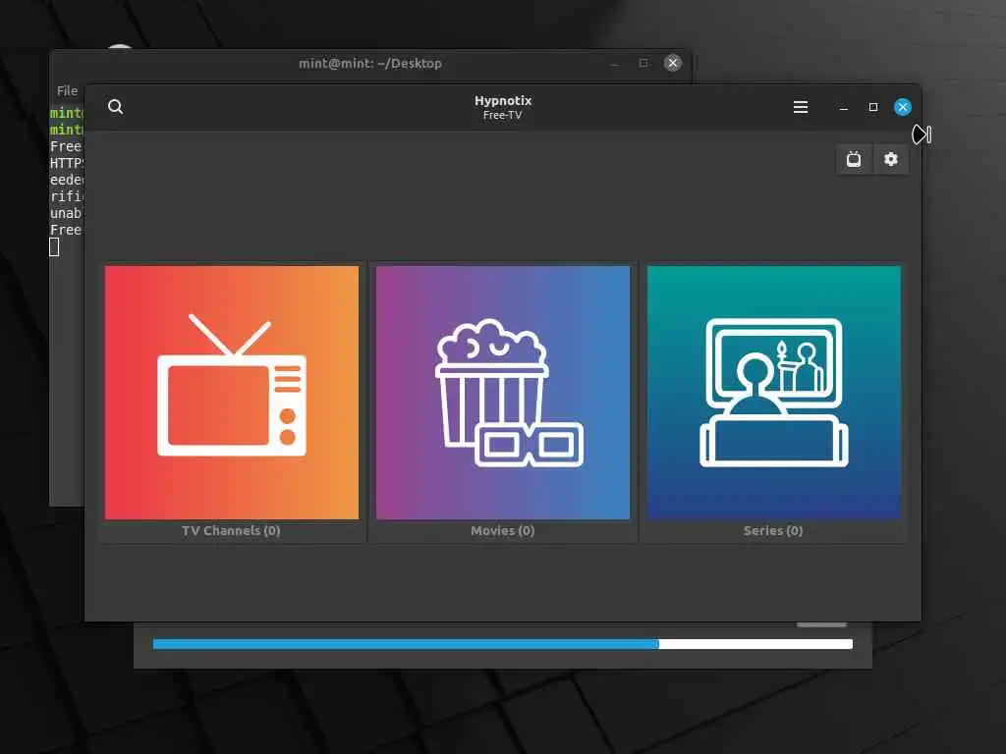Screen dimensions: 1006x754
Task: Open the TV providers button
Action: [854, 159]
